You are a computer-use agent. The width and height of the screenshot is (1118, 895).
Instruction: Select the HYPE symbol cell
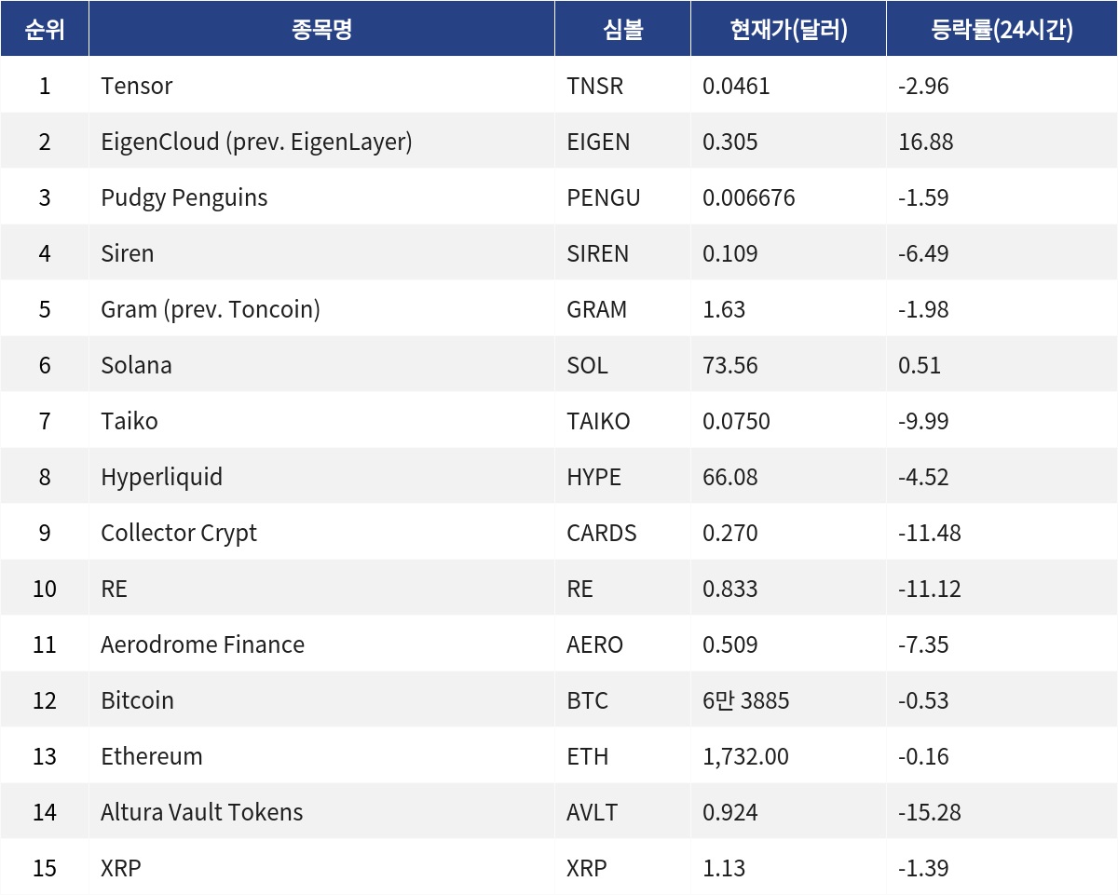622,477
